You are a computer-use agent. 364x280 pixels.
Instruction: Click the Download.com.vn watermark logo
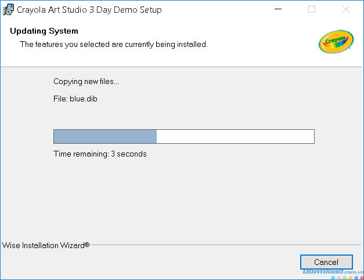333,271
